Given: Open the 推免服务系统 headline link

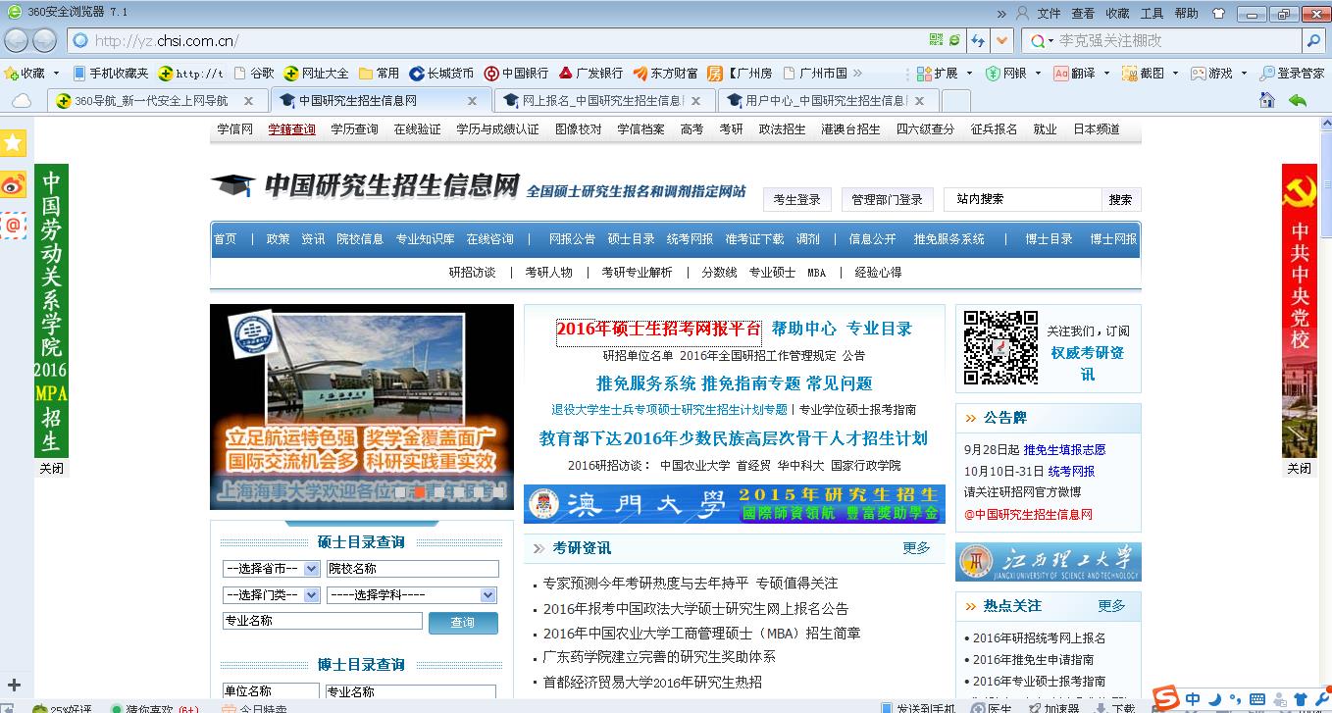Looking at the screenshot, I should [x=646, y=383].
